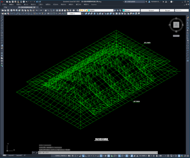Toggle model space button in status bar
190x158 pixels.
[x=69, y=156]
